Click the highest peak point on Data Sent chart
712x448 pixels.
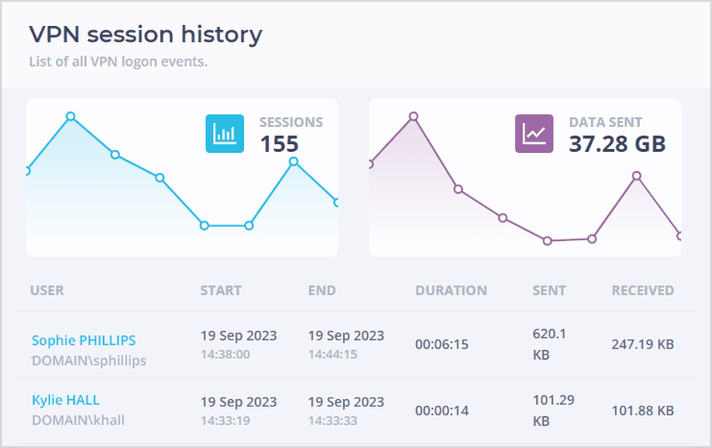pyautogui.click(x=414, y=116)
